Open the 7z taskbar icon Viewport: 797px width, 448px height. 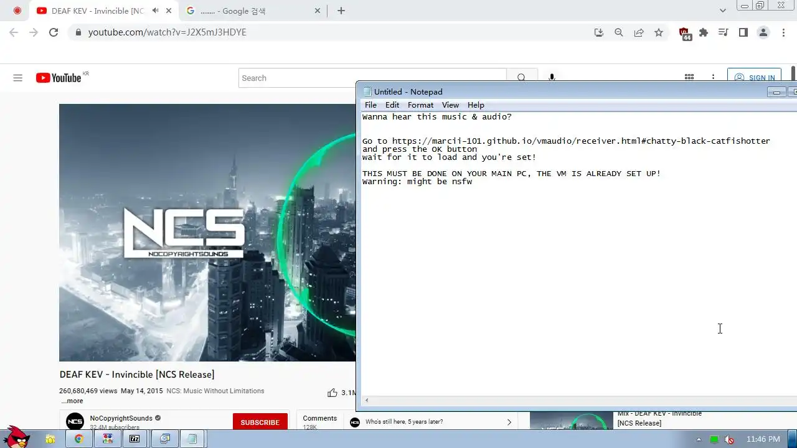point(134,439)
